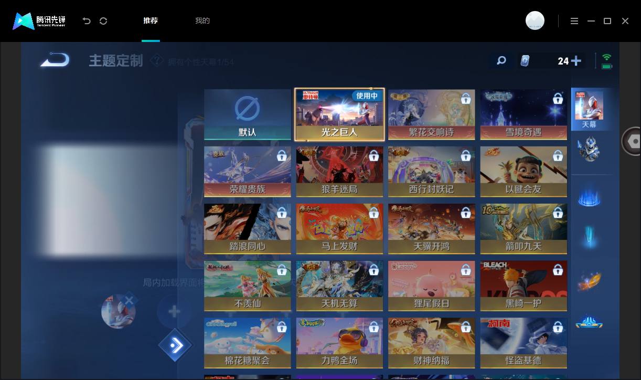The width and height of the screenshot is (641, 380).
Task: Click the round plus add slot
Action: pyautogui.click(x=174, y=312)
